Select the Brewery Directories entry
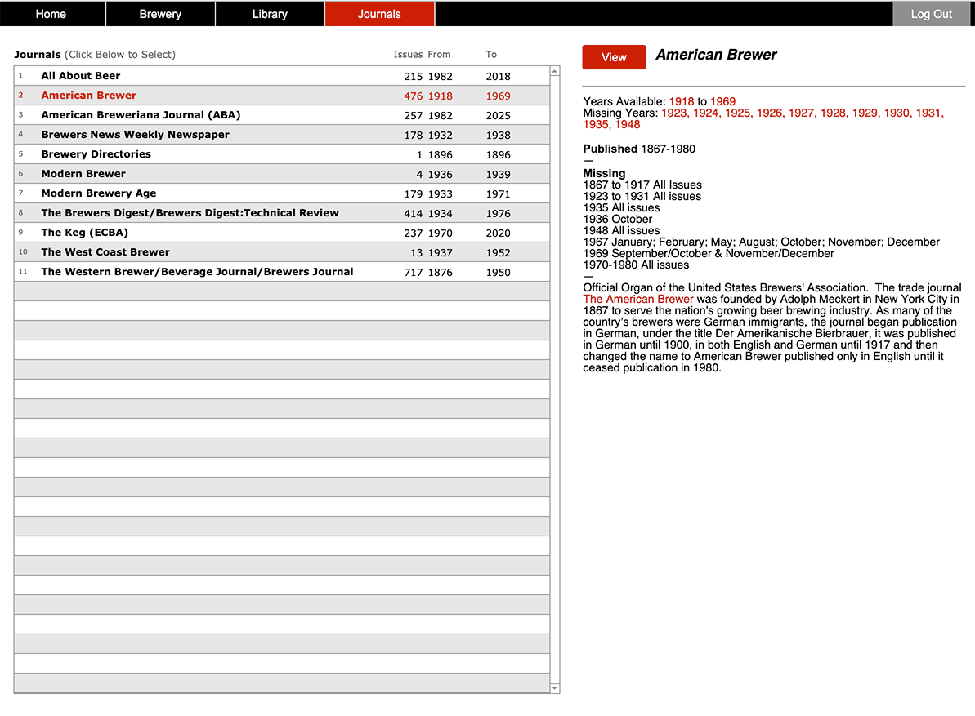Screen dimensions: 975x716 [96, 153]
